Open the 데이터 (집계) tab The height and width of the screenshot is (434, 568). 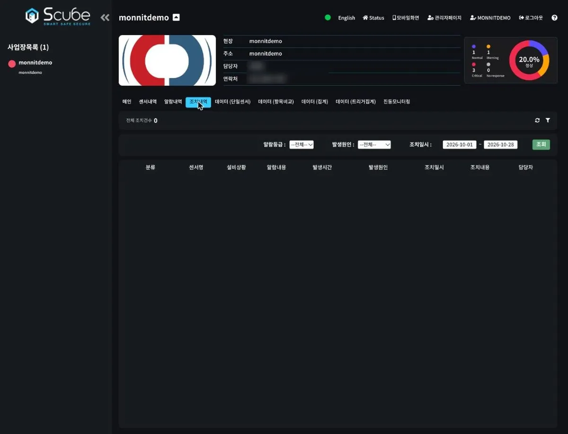pos(315,102)
